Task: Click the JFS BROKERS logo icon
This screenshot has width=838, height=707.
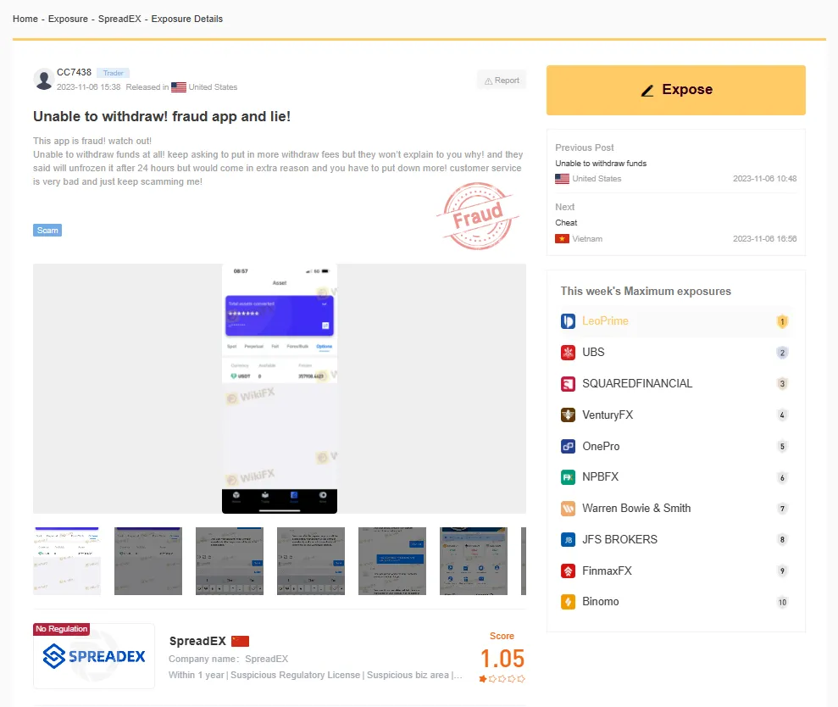Action: point(568,540)
